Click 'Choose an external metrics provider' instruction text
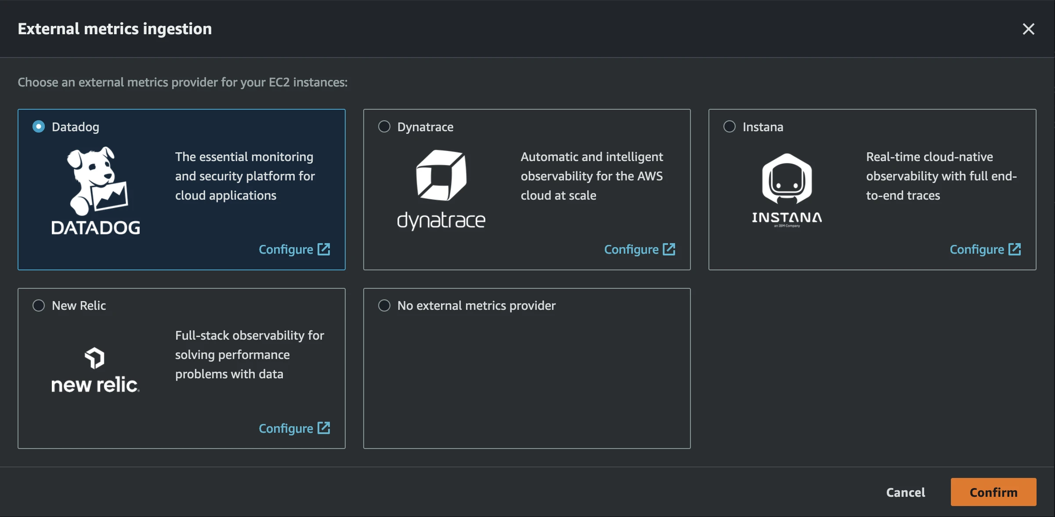 183,83
